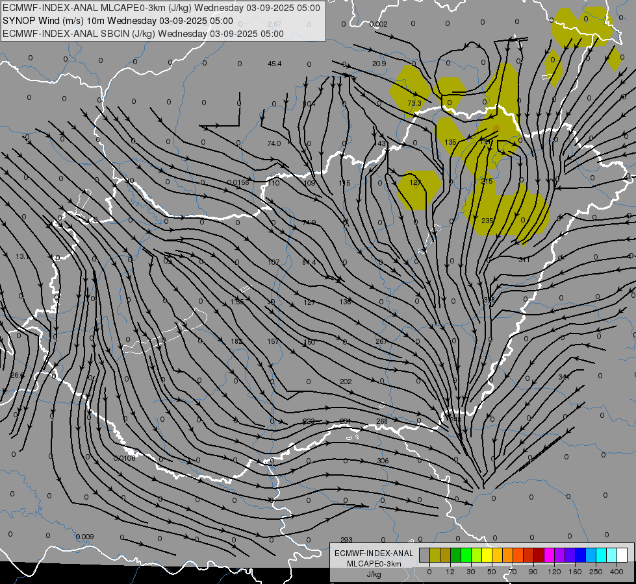Image resolution: width=636 pixels, height=584 pixels.
Task: Click the 215 value in shaded area
Action: pyautogui.click(x=487, y=181)
